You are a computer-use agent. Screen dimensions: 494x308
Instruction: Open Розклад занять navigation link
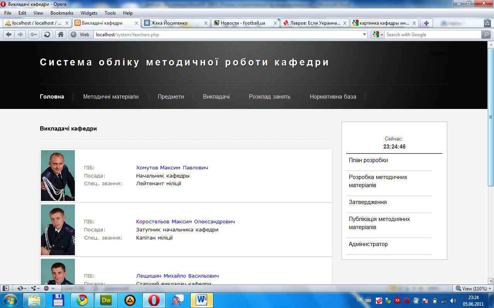click(x=269, y=97)
